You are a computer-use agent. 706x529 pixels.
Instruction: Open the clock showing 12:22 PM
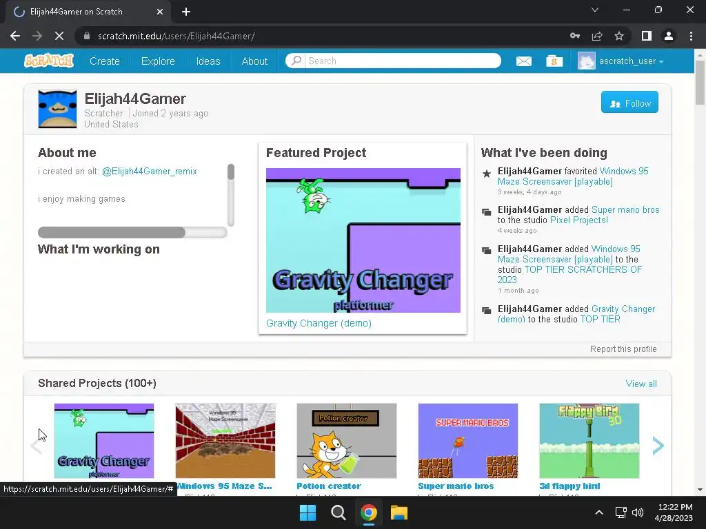coord(674,512)
